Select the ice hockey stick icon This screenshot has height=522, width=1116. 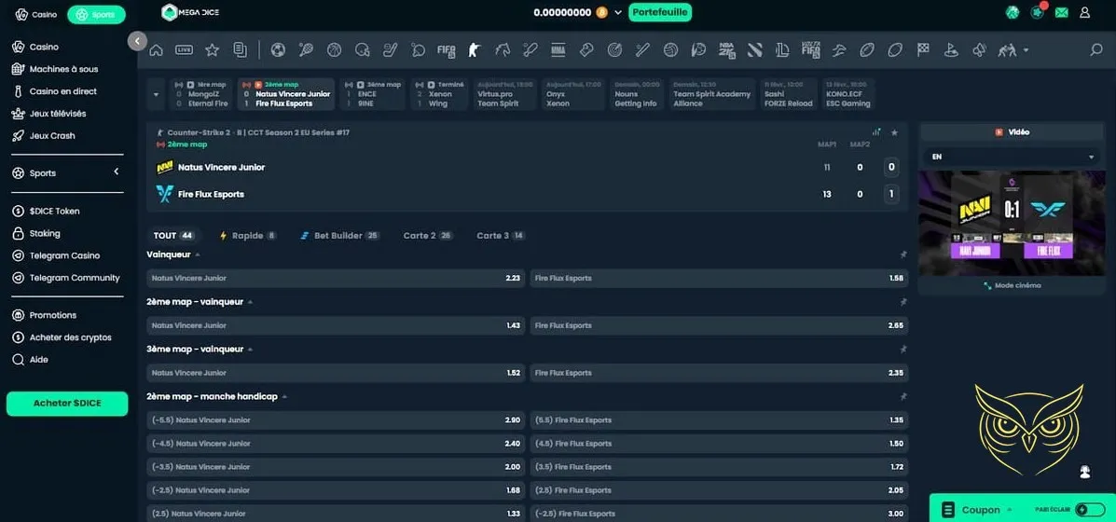[x=390, y=49]
